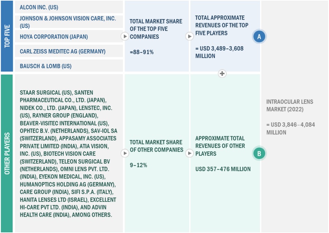Click the blue circle A badge
Screen dimensions: 329x233
click(x=259, y=37)
